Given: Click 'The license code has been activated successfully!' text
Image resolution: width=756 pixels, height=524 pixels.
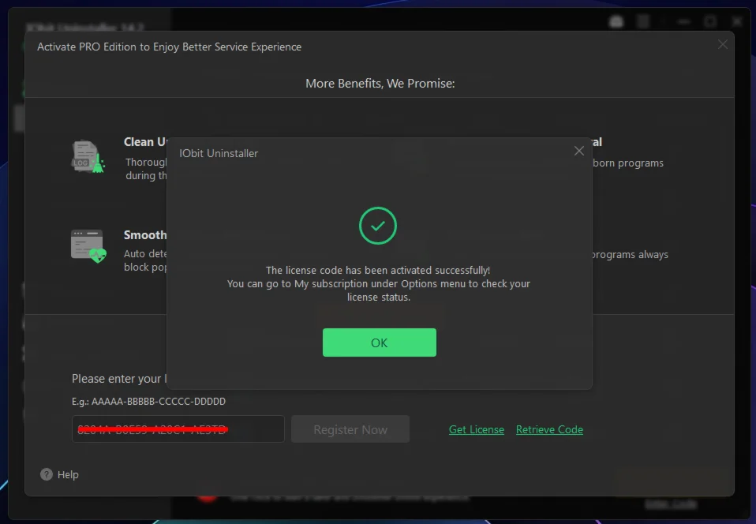Looking at the screenshot, I should [x=378, y=270].
